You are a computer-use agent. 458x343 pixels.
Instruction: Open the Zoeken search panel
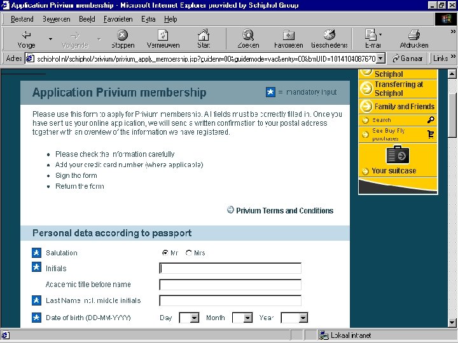click(x=248, y=39)
